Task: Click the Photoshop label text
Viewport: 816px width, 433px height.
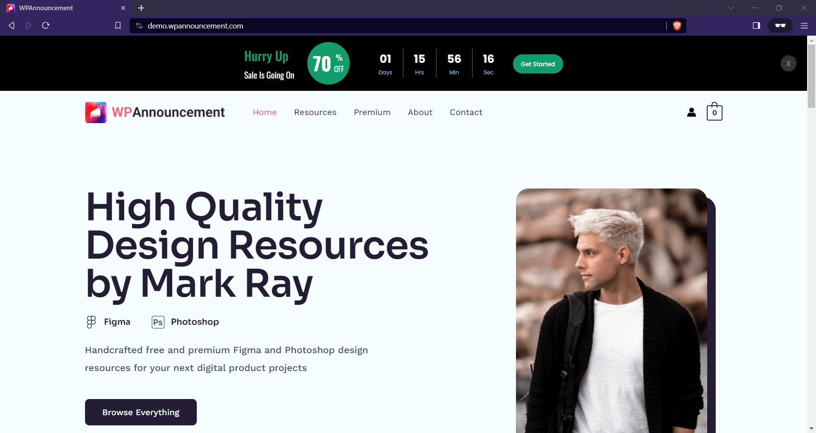Action: click(x=195, y=322)
